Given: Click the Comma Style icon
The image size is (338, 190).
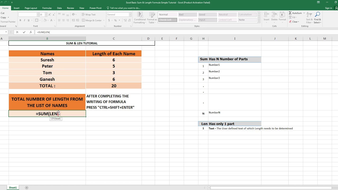Looking at the screenshot, I should pyautogui.click(x=119, y=20).
